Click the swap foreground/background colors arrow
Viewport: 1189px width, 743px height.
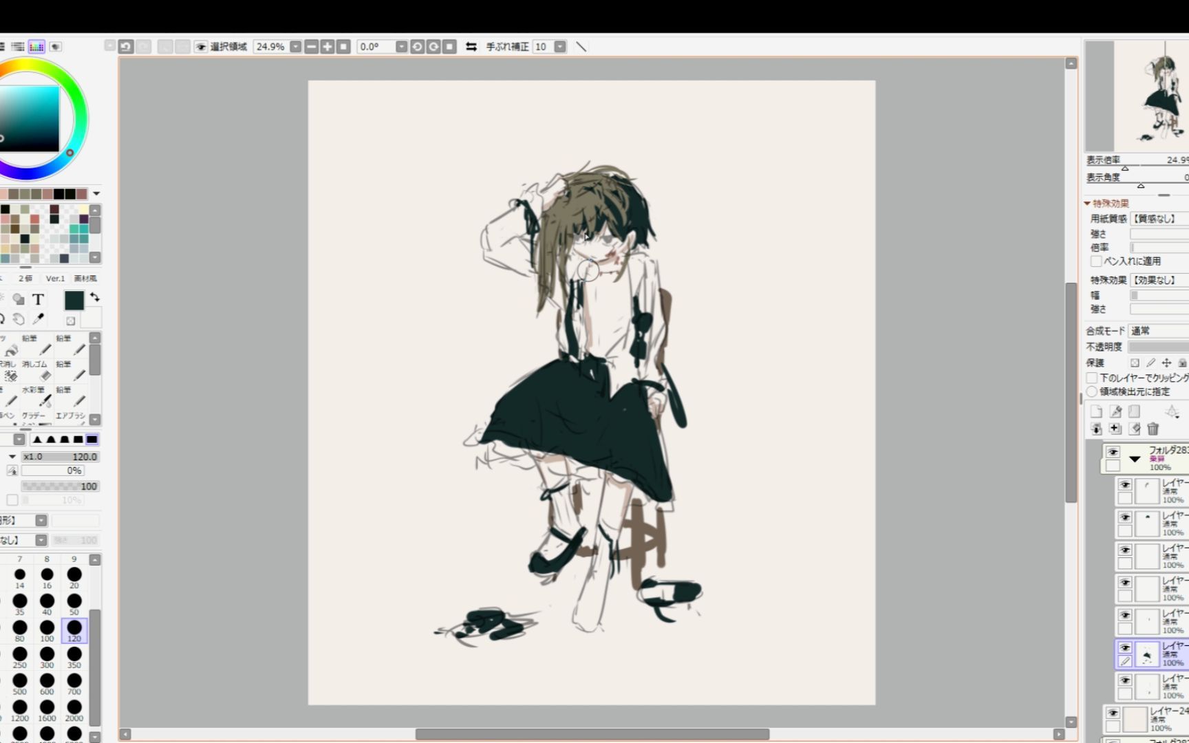pyautogui.click(x=95, y=297)
